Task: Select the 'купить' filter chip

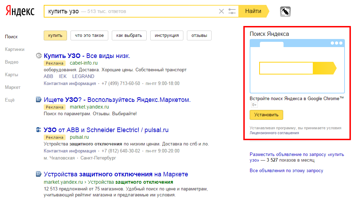Action: 55,35
